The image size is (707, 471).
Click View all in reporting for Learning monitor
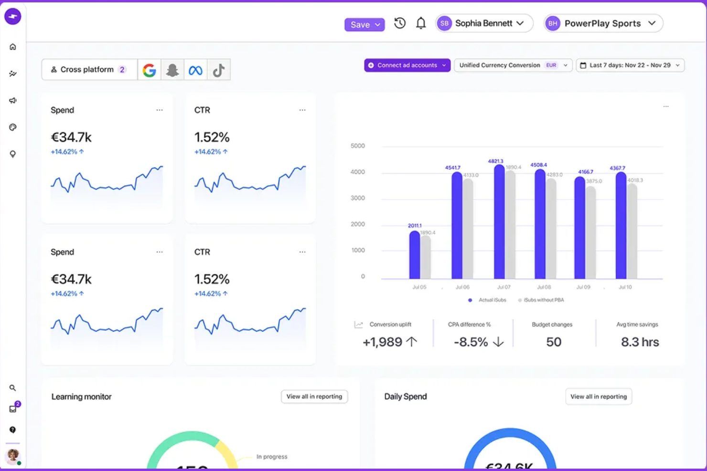[314, 396]
